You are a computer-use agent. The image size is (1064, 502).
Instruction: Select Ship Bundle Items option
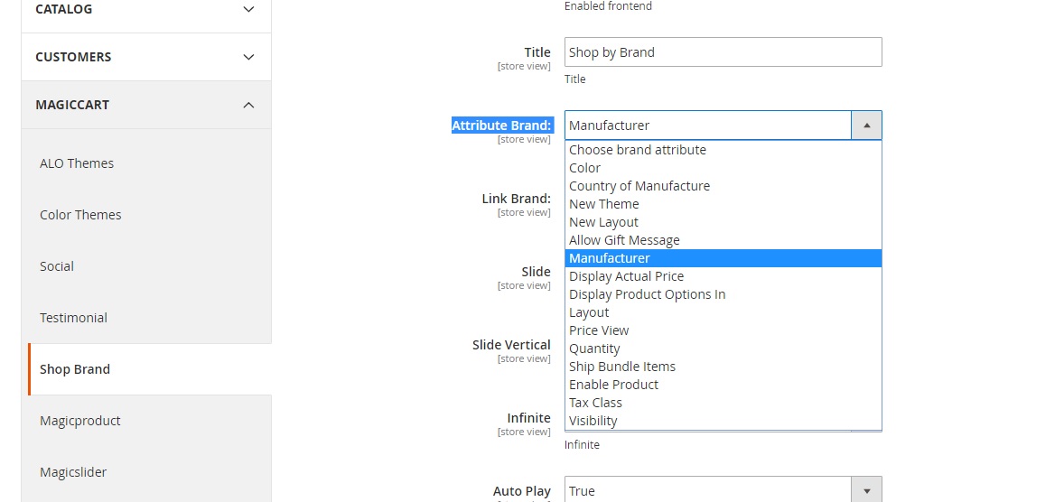pos(621,367)
